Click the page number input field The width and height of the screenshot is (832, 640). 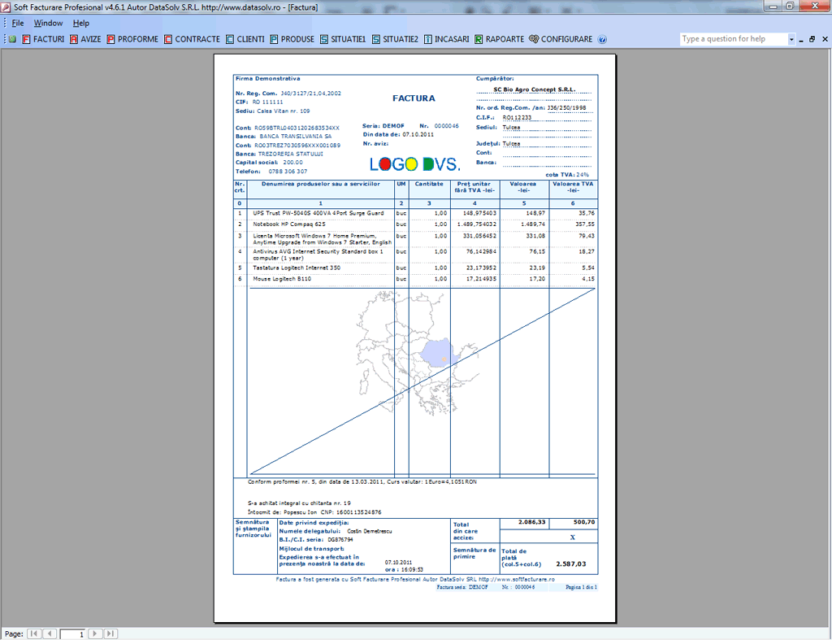click(x=73, y=633)
